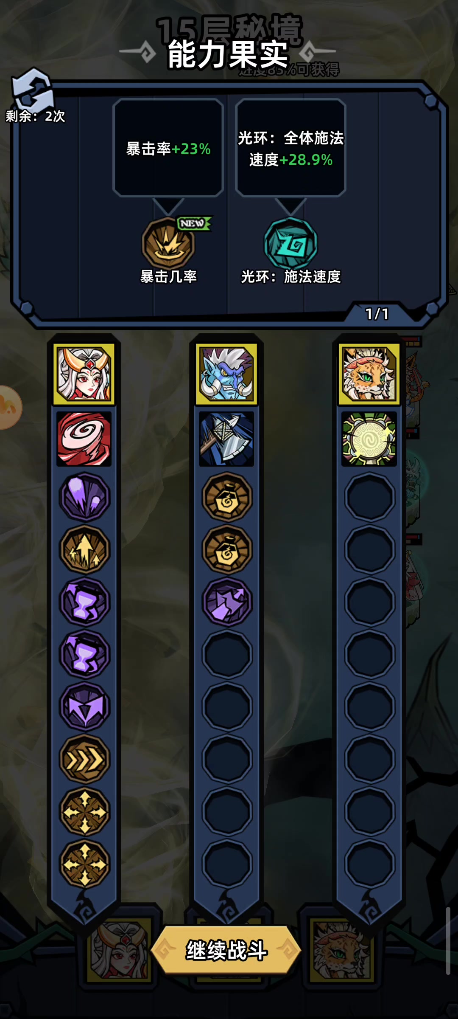Tap the purple crystal shards fruit
The height and width of the screenshot is (1019, 458).
[x=84, y=497]
